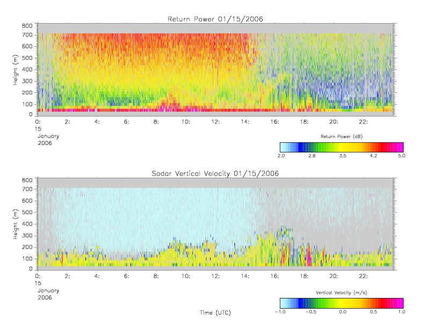The width and height of the screenshot is (424, 328).
Task: Click the '20:' time tick under Vertical Velocity plot
Action: [x=334, y=276]
